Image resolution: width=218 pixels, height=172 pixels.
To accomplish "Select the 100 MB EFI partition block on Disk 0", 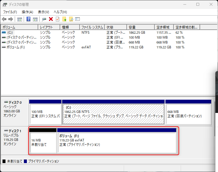I will (x=45, y=112).
